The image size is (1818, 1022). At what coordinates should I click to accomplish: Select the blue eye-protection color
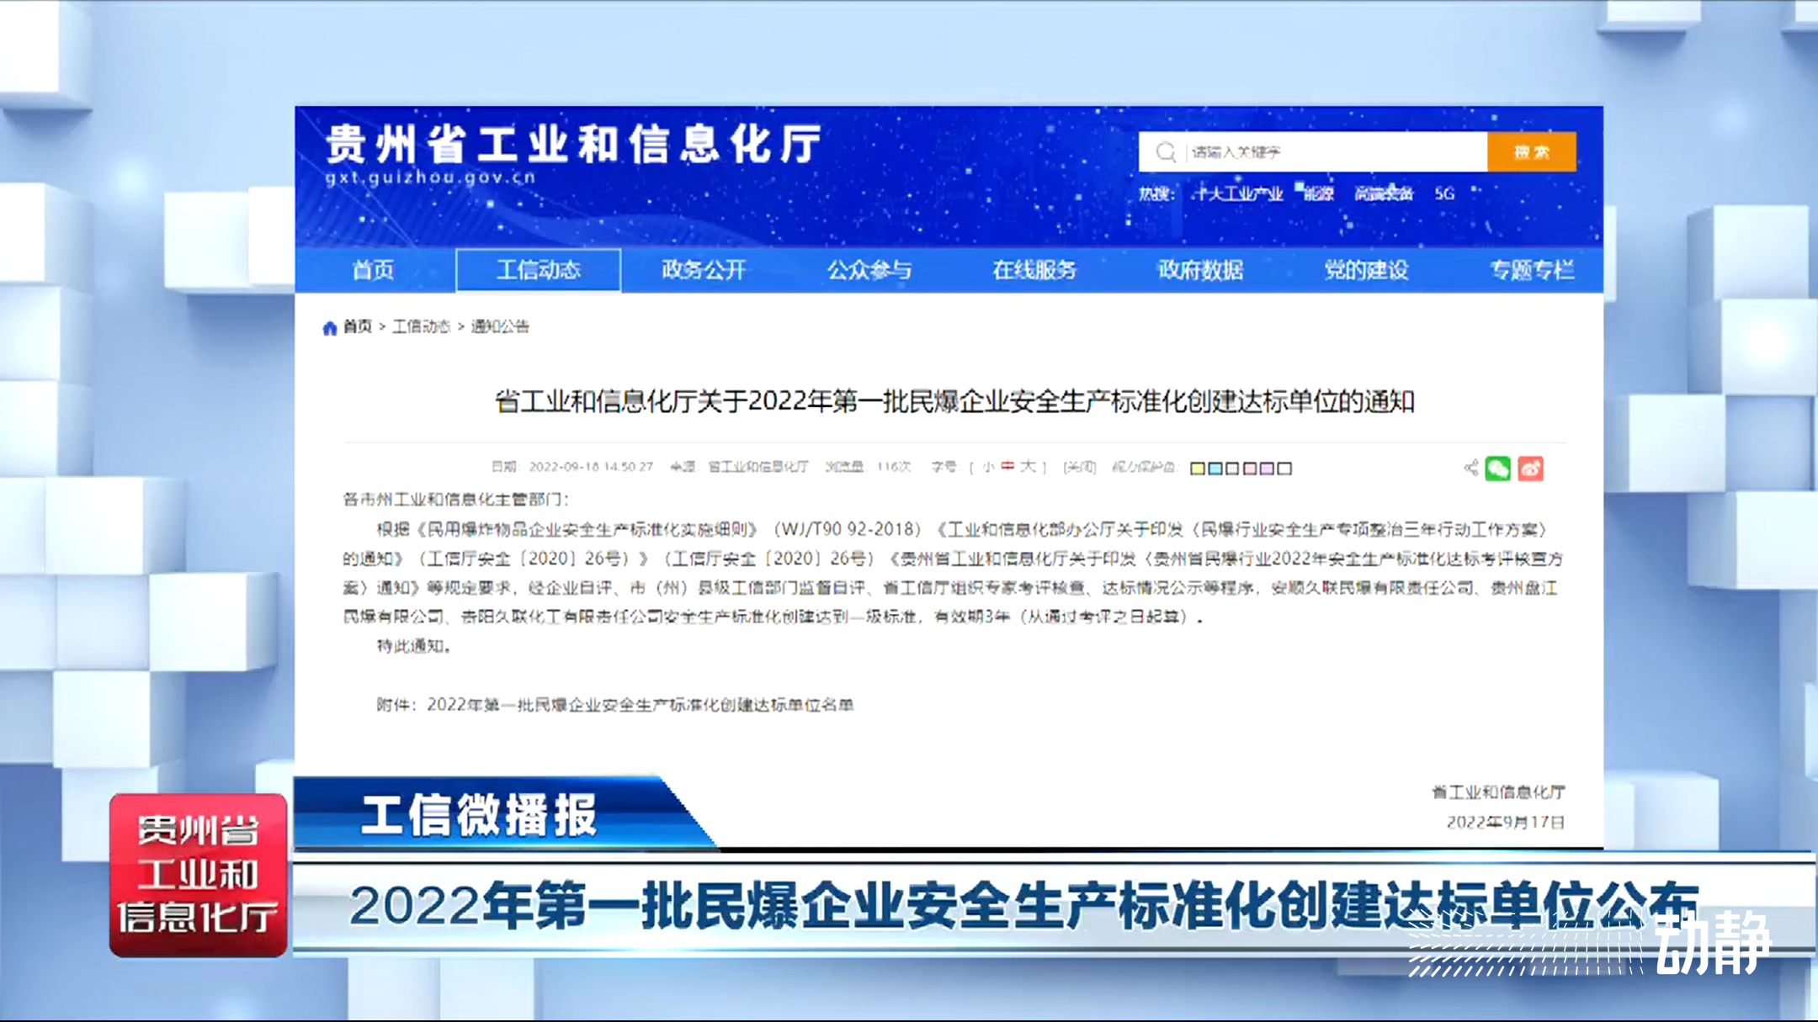tap(1215, 469)
